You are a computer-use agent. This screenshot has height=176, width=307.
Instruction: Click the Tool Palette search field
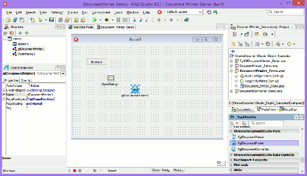tap(267, 123)
